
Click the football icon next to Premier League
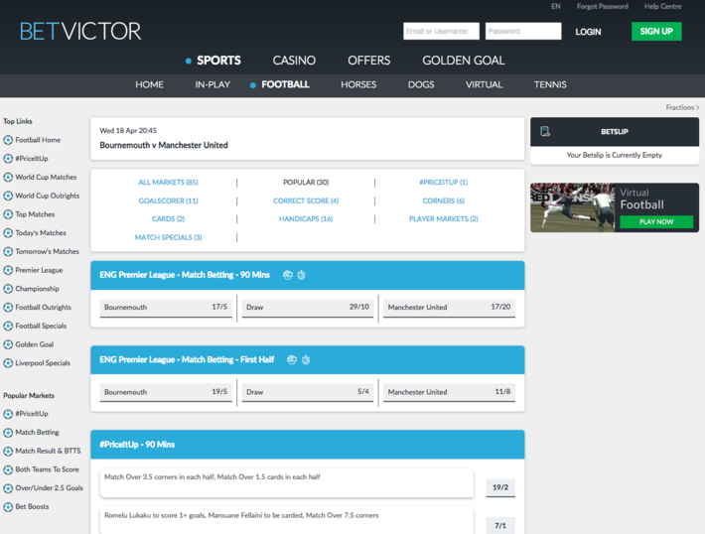(x=8, y=270)
